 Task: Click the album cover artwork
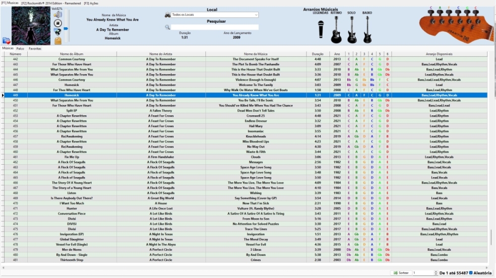[x=31, y=26]
